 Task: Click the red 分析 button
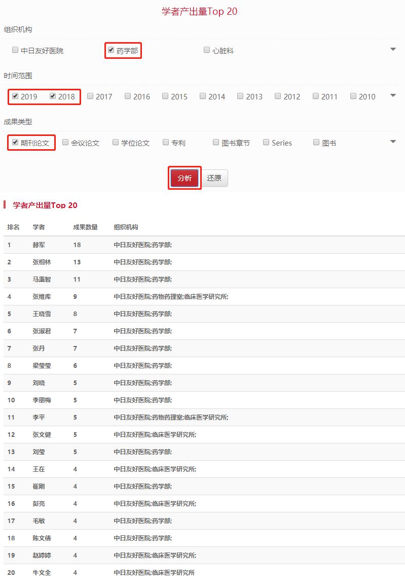tap(185, 178)
